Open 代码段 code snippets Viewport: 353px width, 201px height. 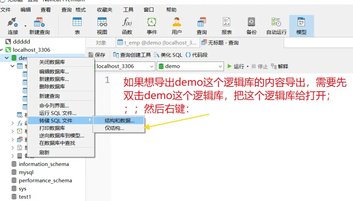(196, 55)
